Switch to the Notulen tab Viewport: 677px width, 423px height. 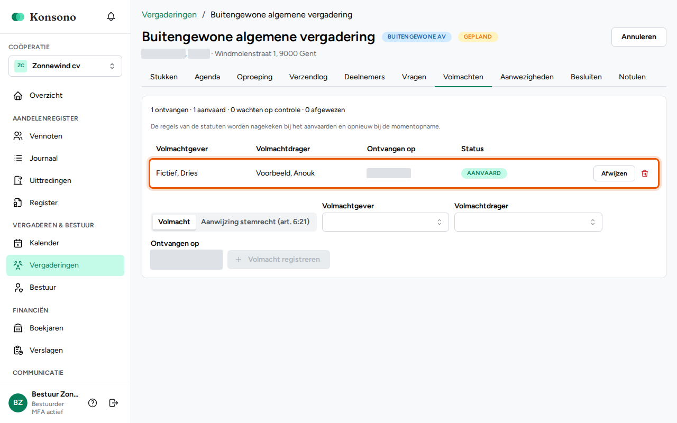632,77
